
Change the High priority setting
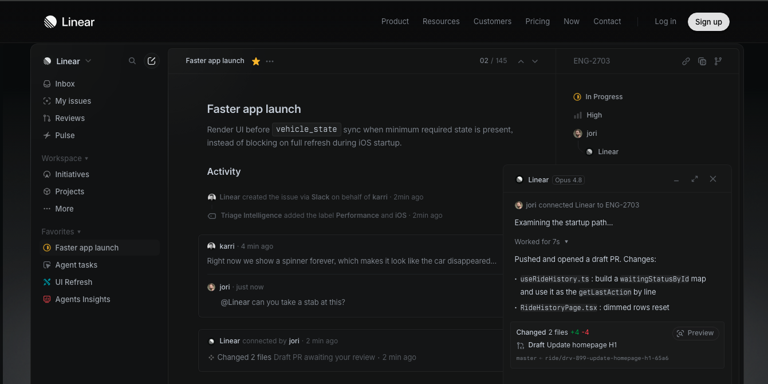[x=588, y=115]
